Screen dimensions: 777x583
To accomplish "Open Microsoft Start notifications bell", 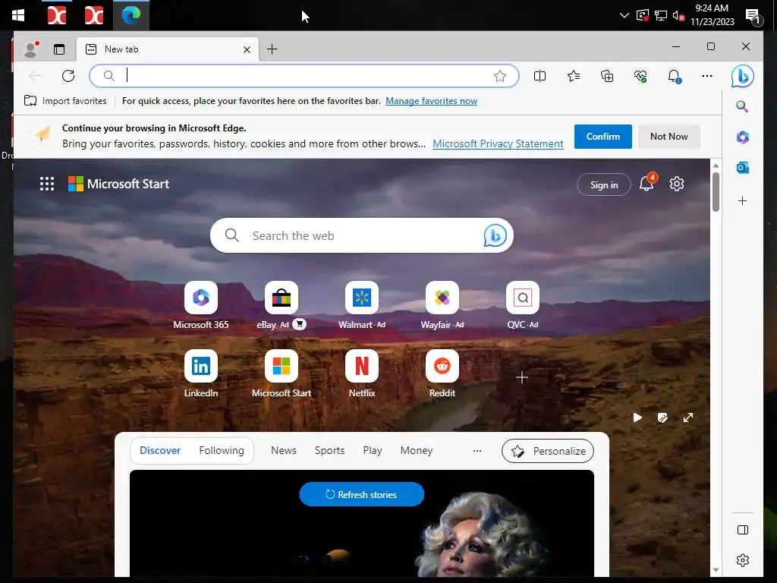I will point(647,183).
